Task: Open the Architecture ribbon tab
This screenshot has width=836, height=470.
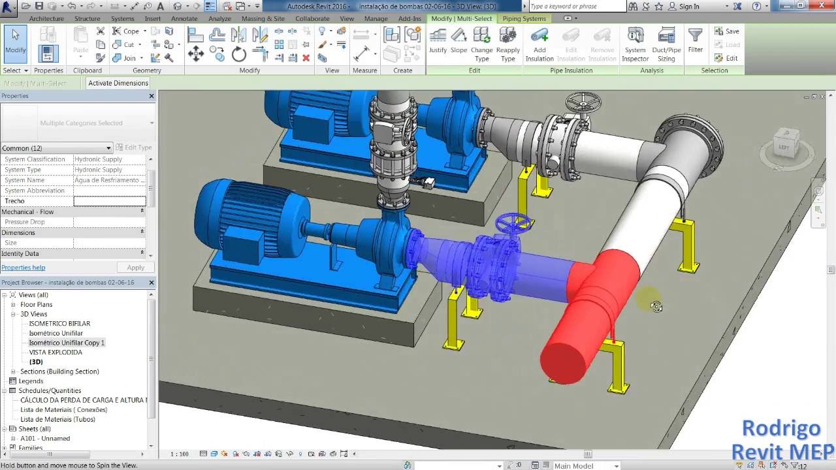Action: pyautogui.click(x=46, y=18)
